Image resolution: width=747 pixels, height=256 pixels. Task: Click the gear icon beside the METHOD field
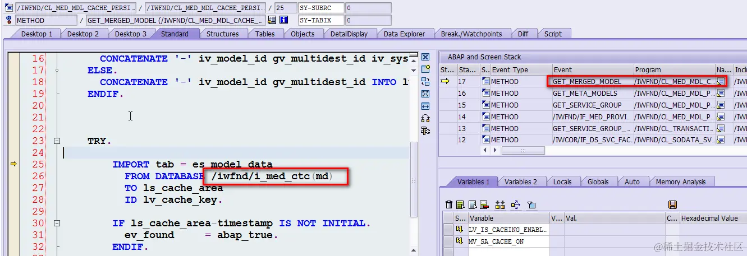pyautogui.click(x=8, y=20)
